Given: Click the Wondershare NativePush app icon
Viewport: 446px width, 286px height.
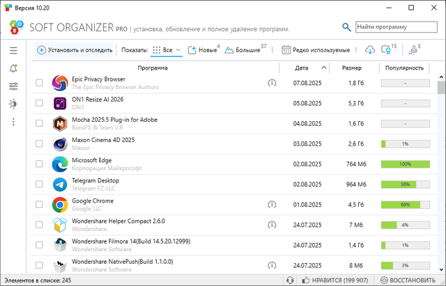Looking at the screenshot, I should pos(60,266).
